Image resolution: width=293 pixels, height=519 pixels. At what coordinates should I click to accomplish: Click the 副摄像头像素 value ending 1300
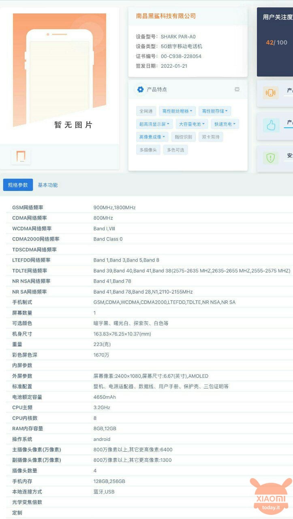coord(133,461)
